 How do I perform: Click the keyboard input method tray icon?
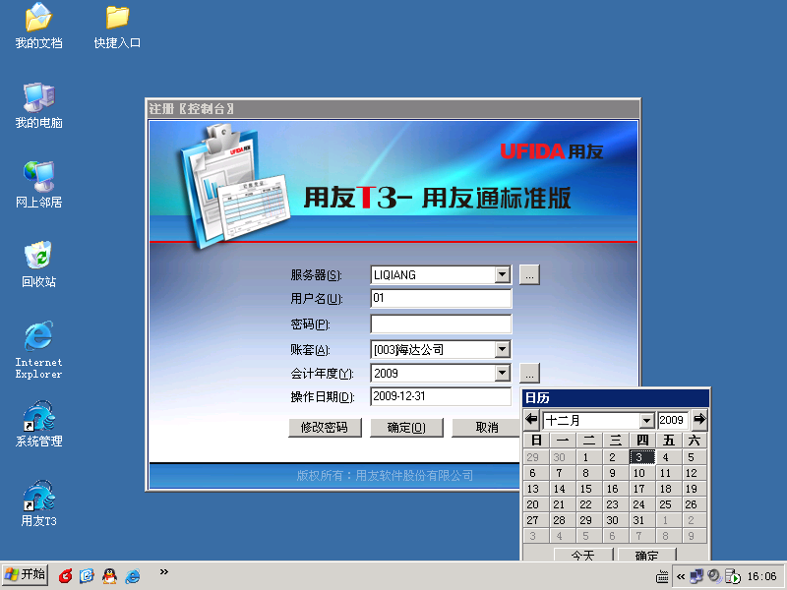(x=662, y=577)
